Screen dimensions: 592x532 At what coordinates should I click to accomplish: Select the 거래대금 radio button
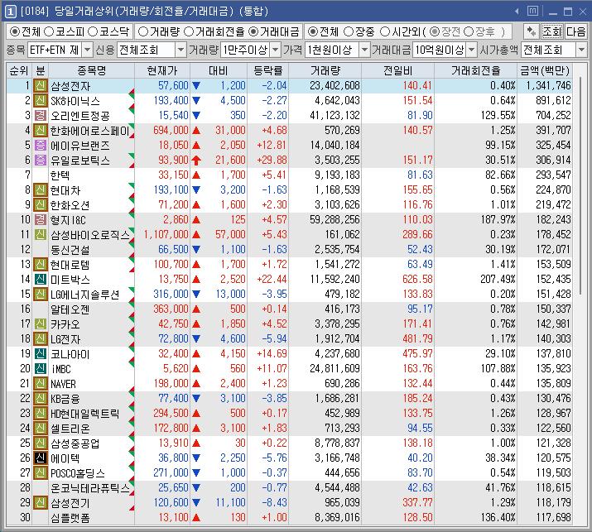253,31
